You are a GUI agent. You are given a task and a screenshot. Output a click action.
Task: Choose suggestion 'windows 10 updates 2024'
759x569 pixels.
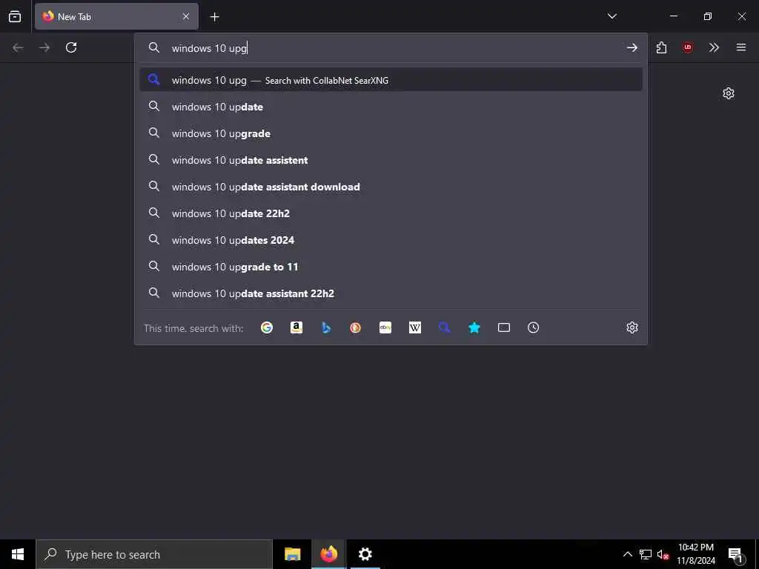point(391,239)
